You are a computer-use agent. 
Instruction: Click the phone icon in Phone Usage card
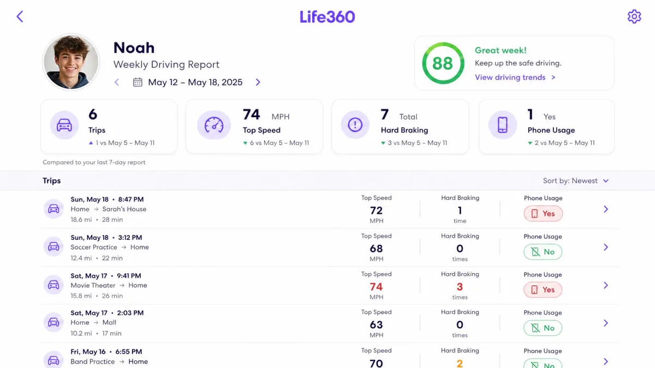(x=503, y=125)
